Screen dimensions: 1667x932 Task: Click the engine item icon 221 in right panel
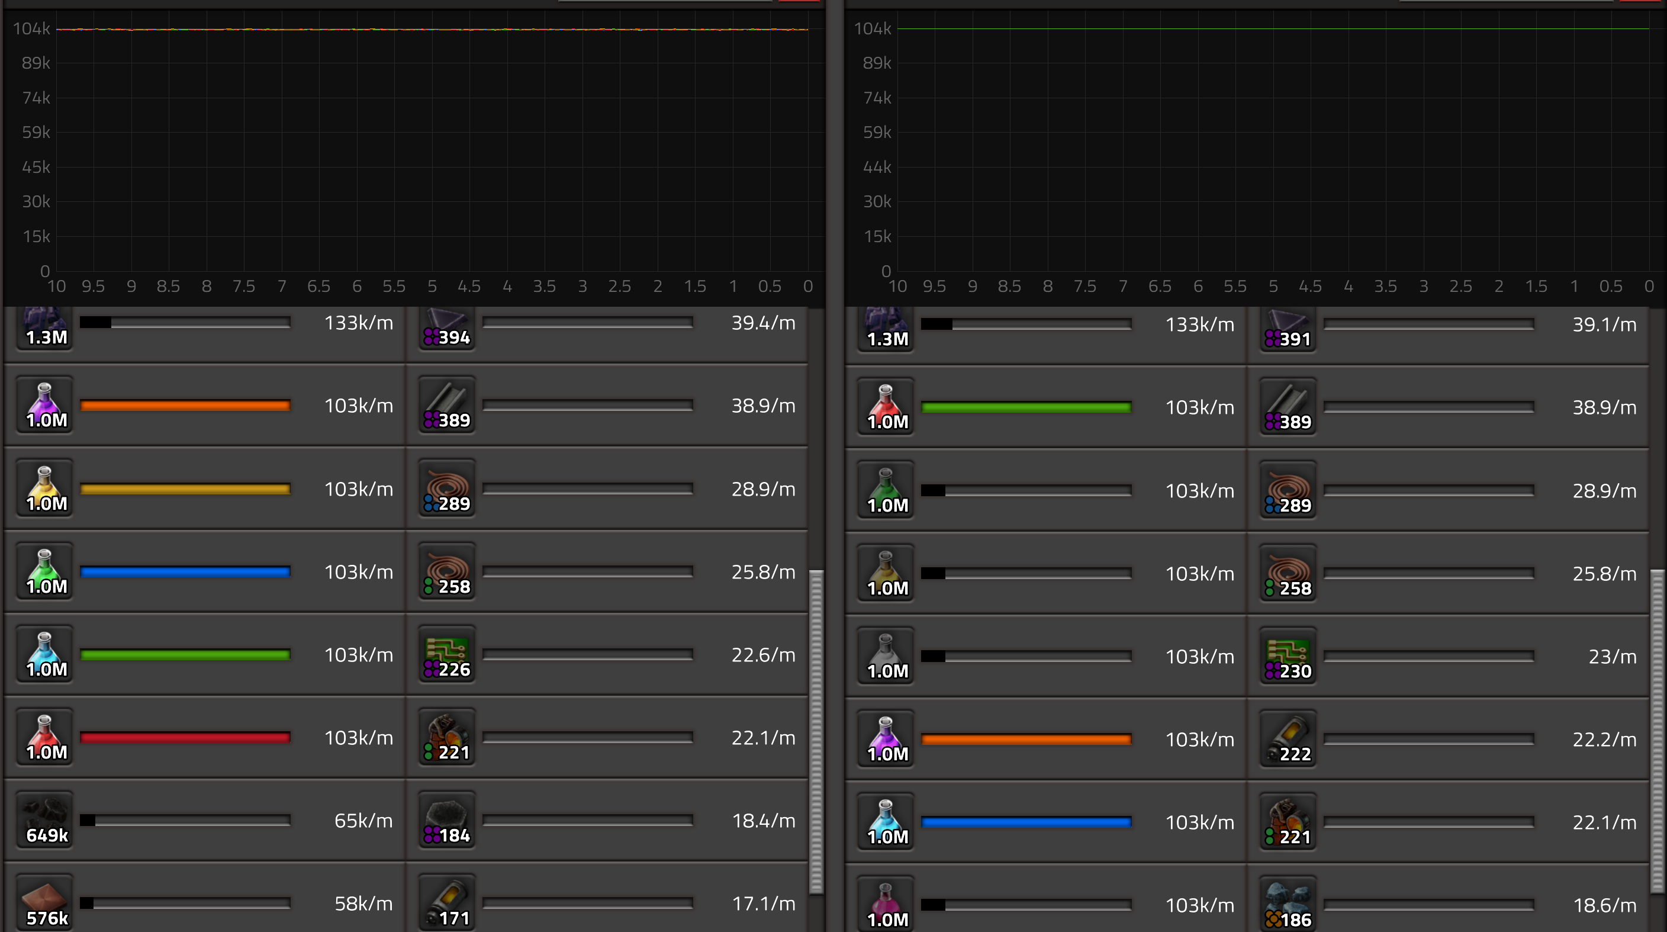coord(1288,821)
